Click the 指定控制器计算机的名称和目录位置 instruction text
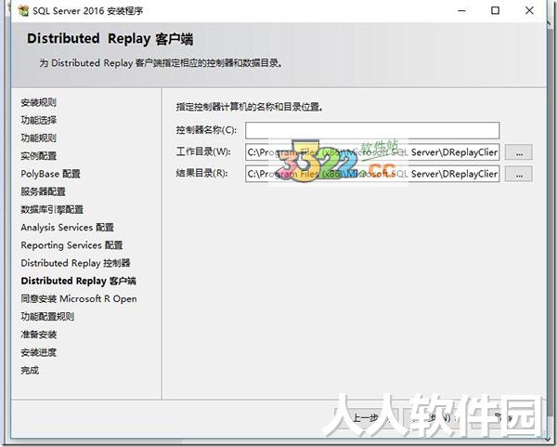This screenshot has height=447, width=557. click(x=250, y=107)
